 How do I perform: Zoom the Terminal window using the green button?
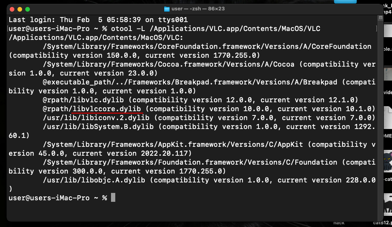(x=27, y=9)
